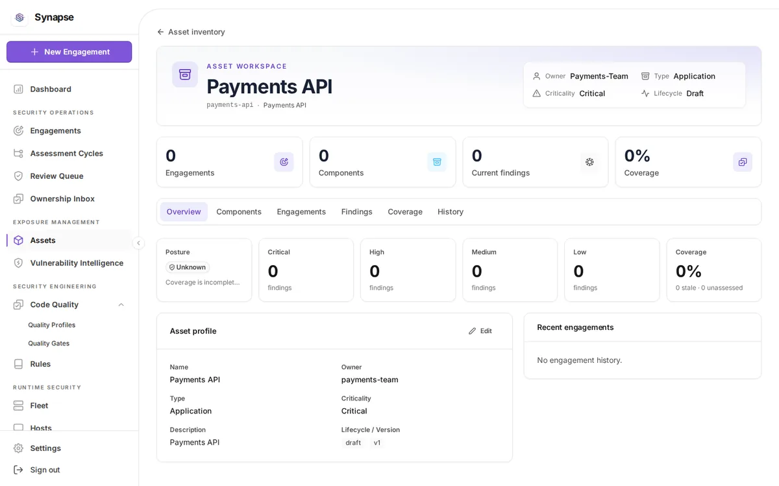Click the Engagements stat card icon

284,162
